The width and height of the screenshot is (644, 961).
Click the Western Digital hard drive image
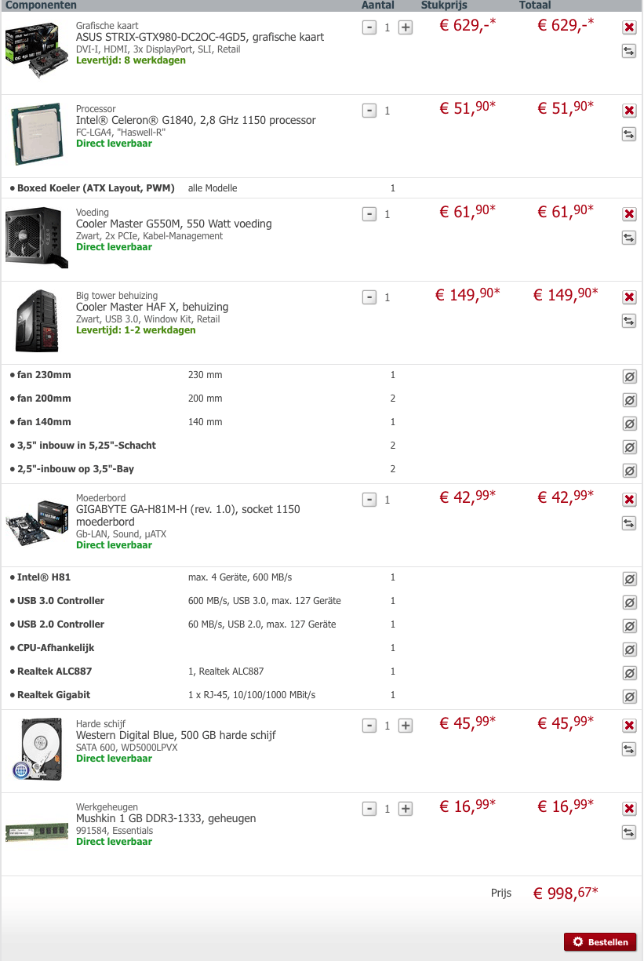[37, 749]
